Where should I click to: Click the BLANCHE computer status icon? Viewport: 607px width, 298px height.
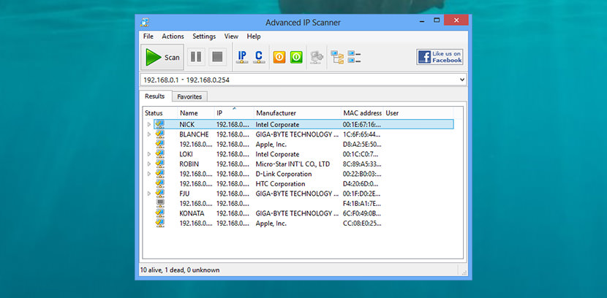(160, 134)
